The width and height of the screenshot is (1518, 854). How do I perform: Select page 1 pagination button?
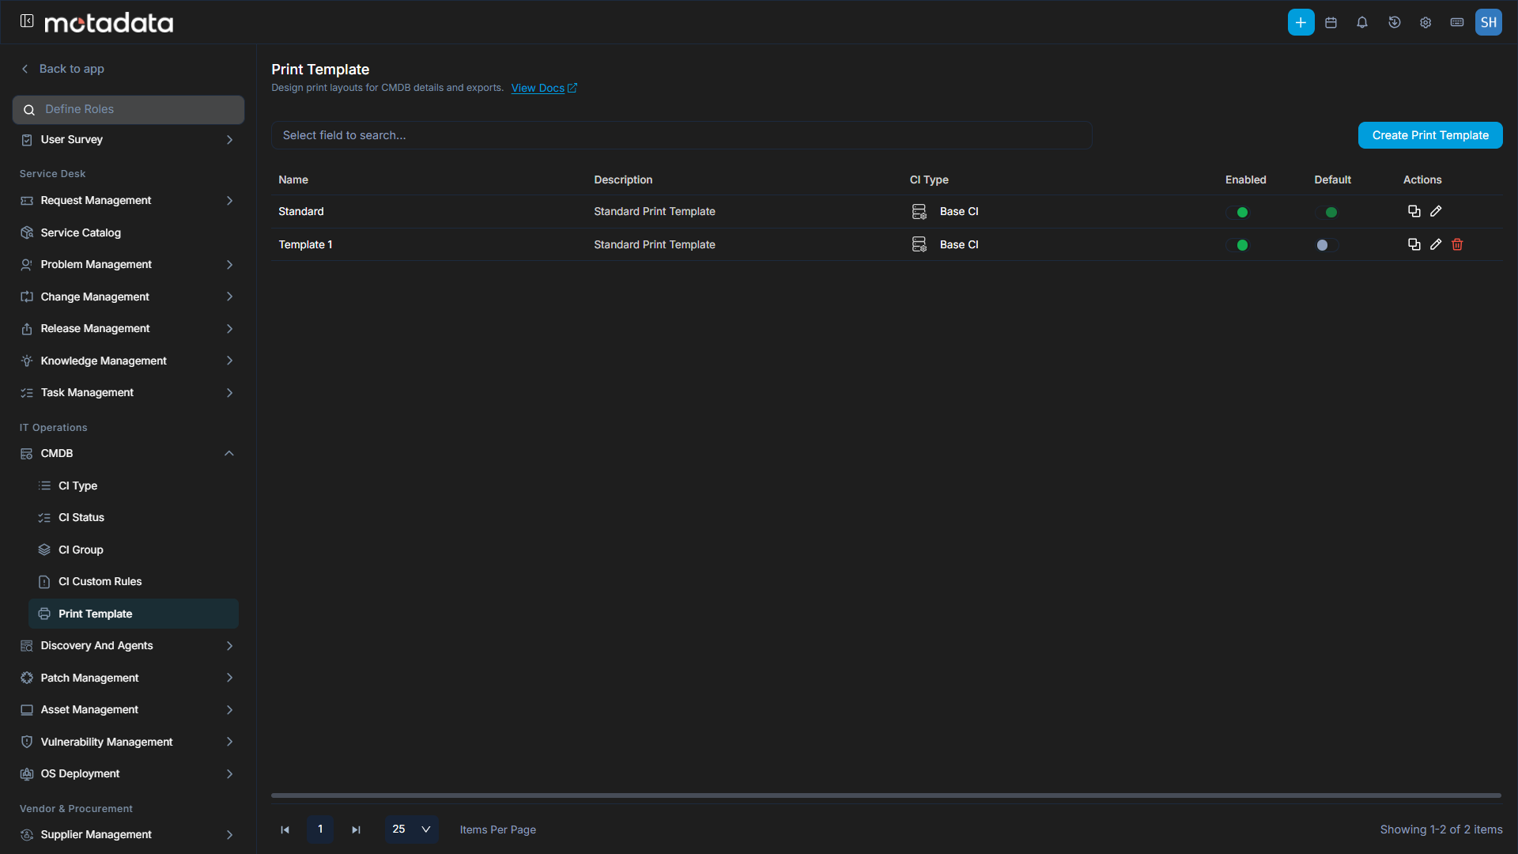[320, 829]
